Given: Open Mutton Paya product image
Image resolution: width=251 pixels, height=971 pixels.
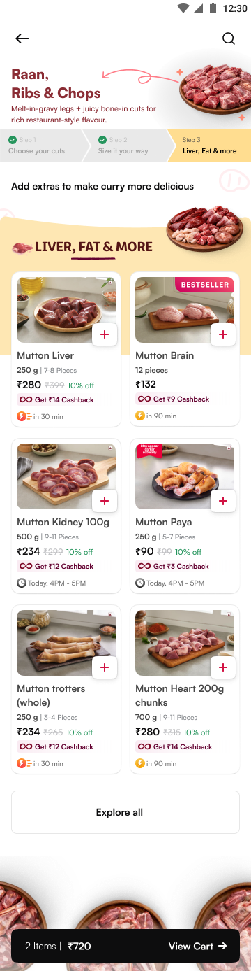Looking at the screenshot, I should pyautogui.click(x=185, y=476).
